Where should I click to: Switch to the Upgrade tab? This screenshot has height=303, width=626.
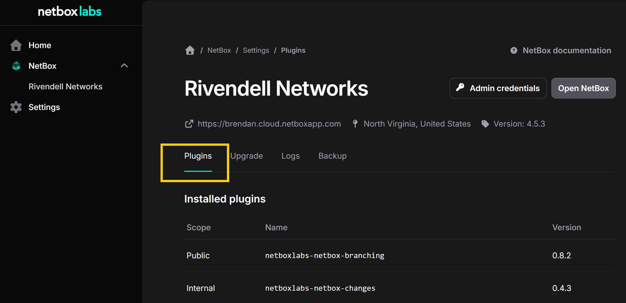tap(247, 156)
